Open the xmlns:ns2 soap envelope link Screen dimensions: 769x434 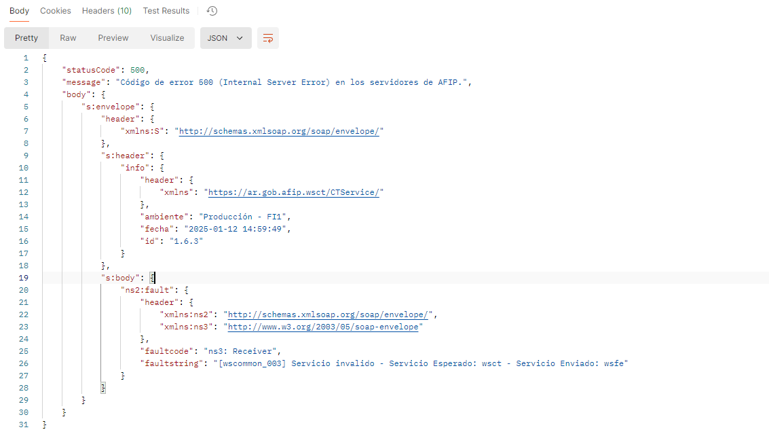tap(329, 314)
